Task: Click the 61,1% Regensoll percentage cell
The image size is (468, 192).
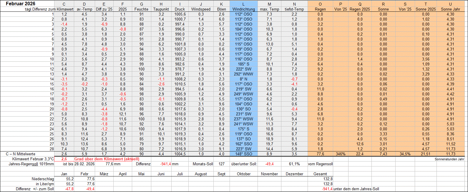Action: coord(294,164)
